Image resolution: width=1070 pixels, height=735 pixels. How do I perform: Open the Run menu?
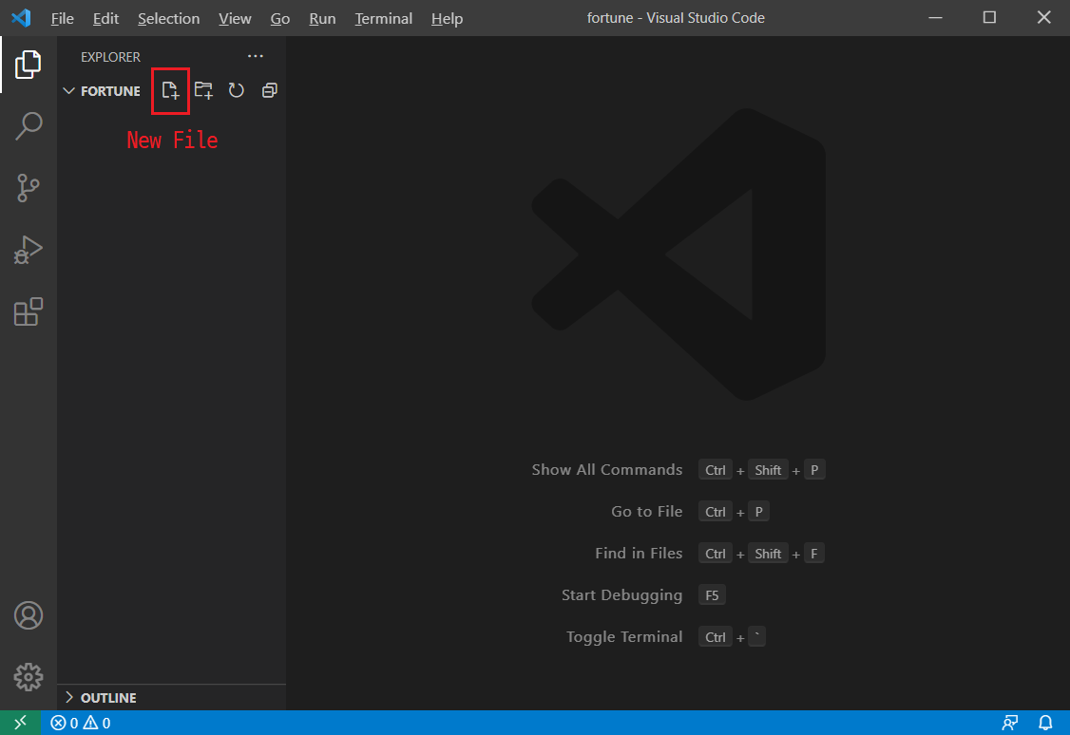point(322,18)
